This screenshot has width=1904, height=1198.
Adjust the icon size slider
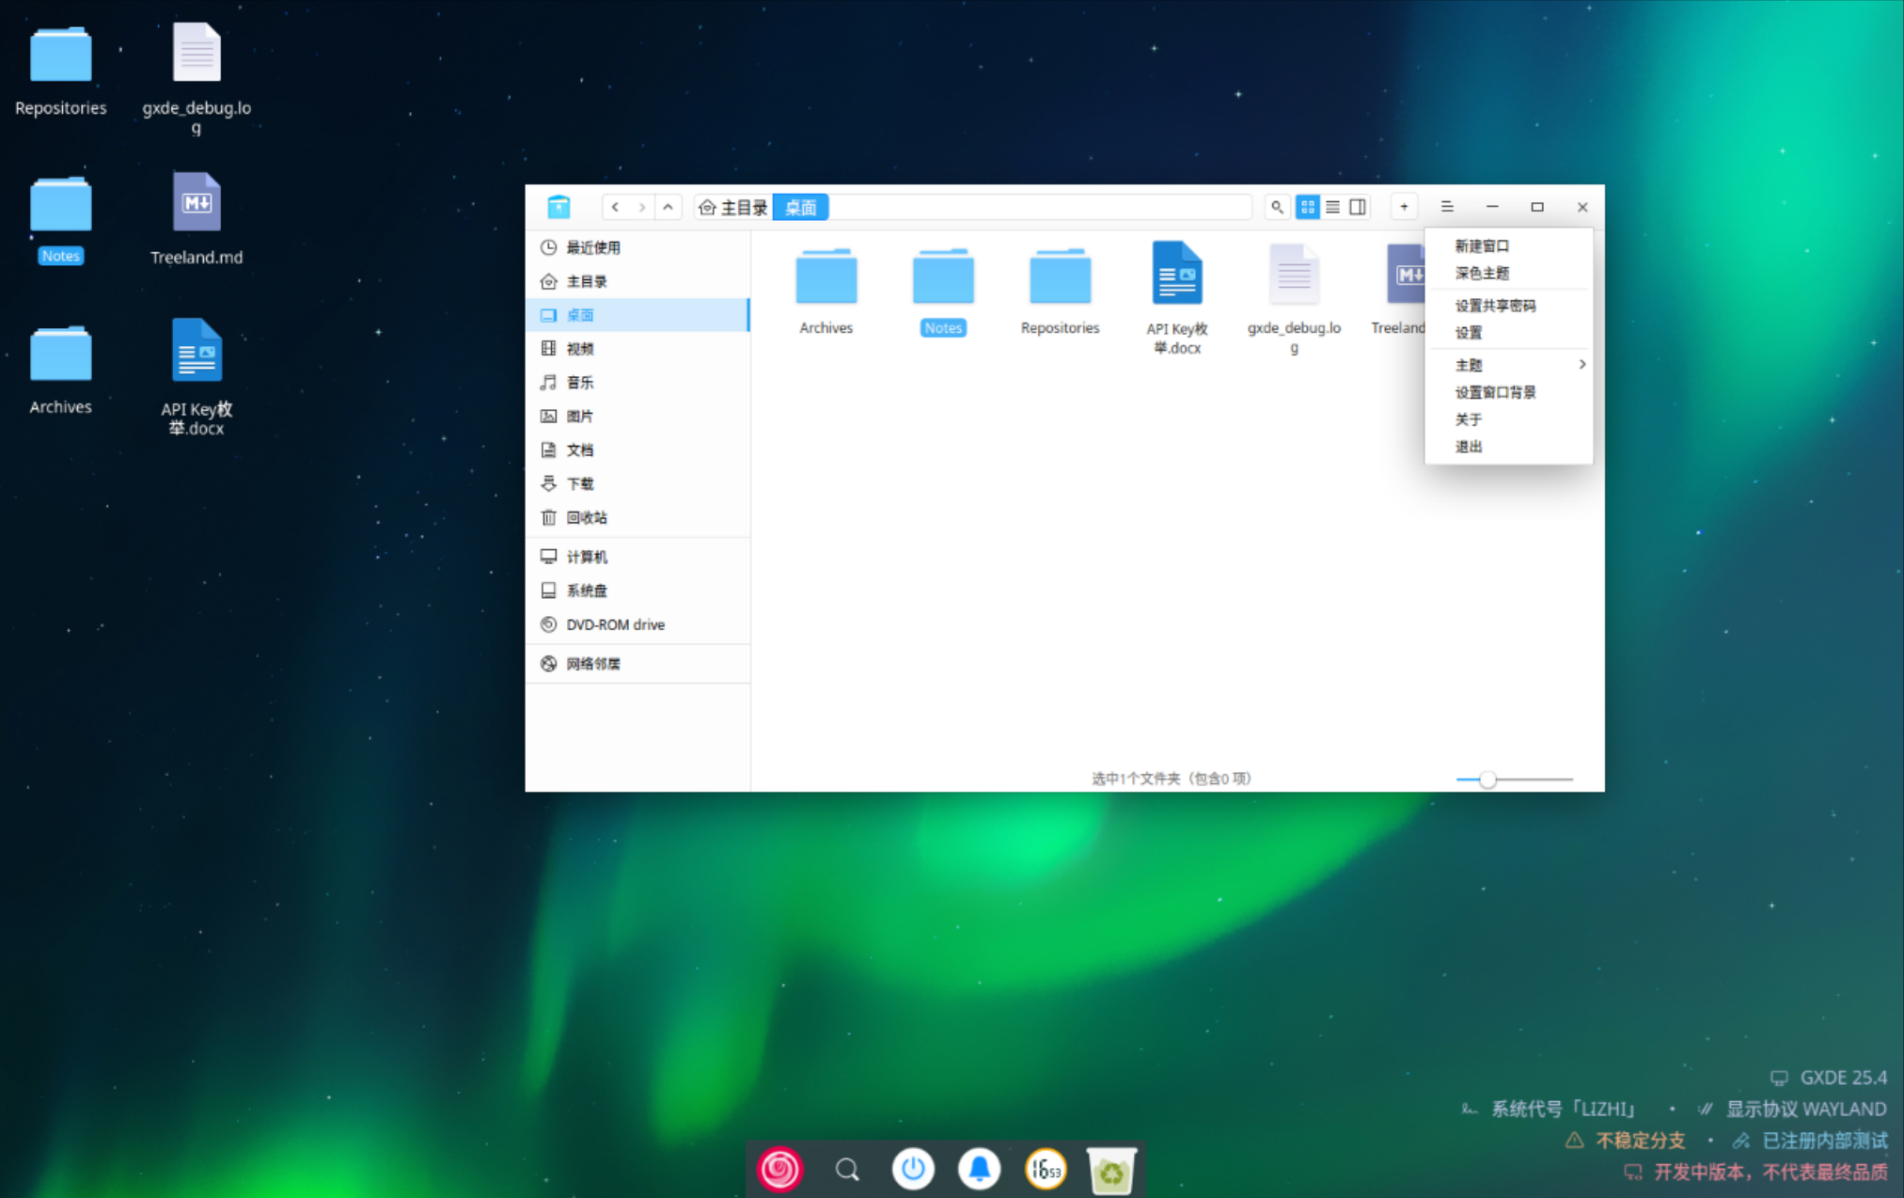pos(1514,780)
